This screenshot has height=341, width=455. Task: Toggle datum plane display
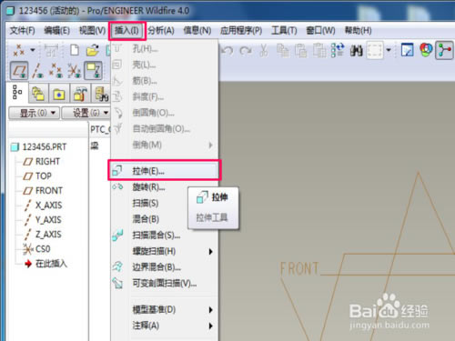pyautogui.click(x=19, y=71)
